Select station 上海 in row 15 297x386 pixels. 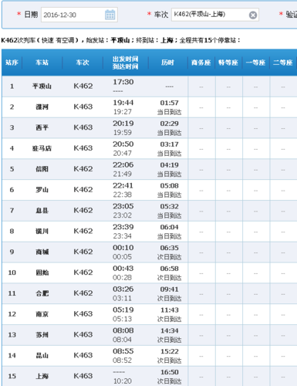point(42,376)
